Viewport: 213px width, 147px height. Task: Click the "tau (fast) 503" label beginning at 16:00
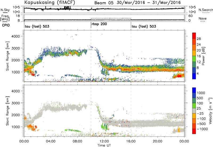pyautogui.click(x=144, y=26)
